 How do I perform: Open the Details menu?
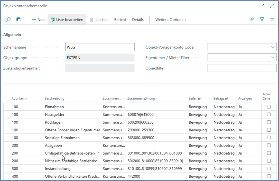138,20
